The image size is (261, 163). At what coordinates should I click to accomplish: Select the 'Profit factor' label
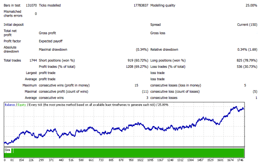[x=12, y=41]
